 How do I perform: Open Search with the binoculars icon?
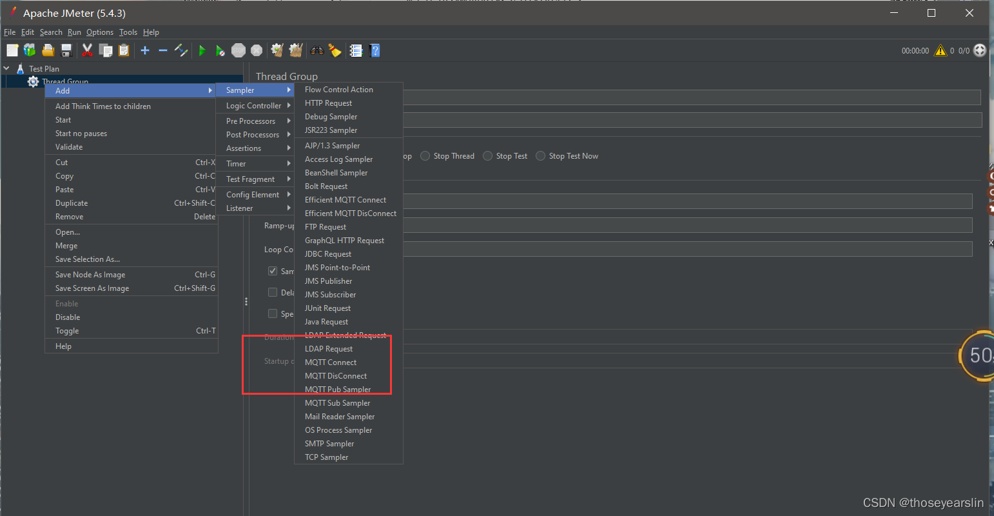(317, 50)
